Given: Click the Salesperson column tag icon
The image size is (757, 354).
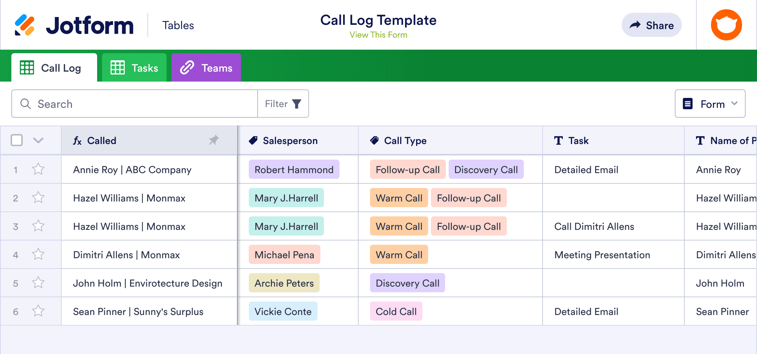Looking at the screenshot, I should (253, 140).
